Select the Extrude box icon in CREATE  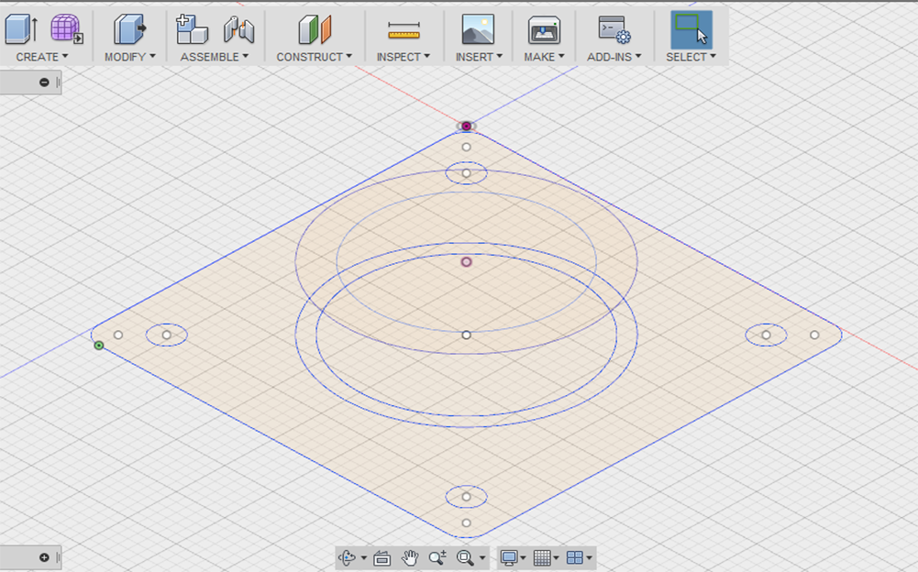point(21,28)
